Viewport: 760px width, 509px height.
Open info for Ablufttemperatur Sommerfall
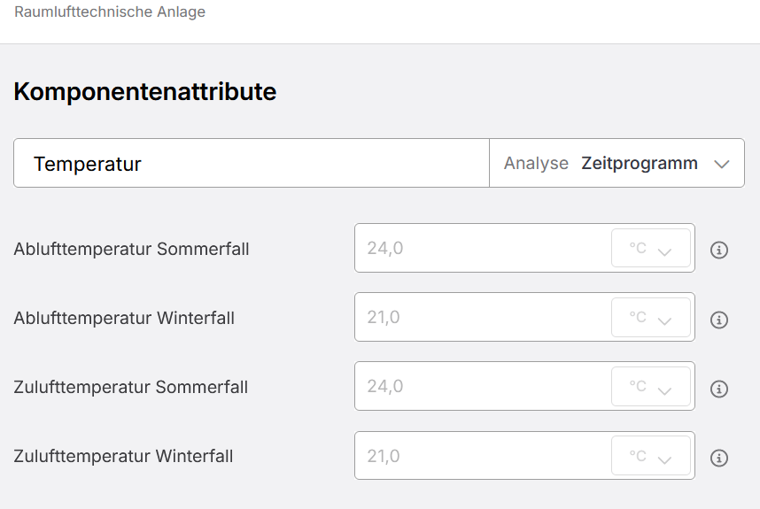[x=718, y=250]
